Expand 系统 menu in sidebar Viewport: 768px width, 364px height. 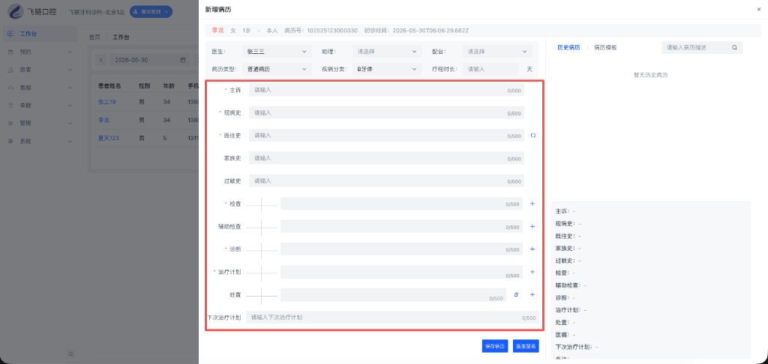[x=40, y=141]
